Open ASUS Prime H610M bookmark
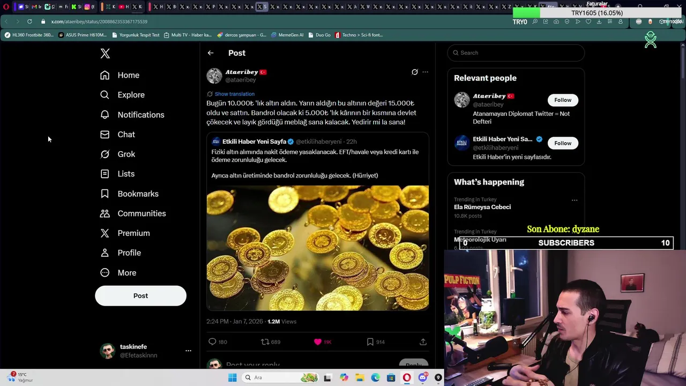The width and height of the screenshot is (686, 386). coord(83,35)
